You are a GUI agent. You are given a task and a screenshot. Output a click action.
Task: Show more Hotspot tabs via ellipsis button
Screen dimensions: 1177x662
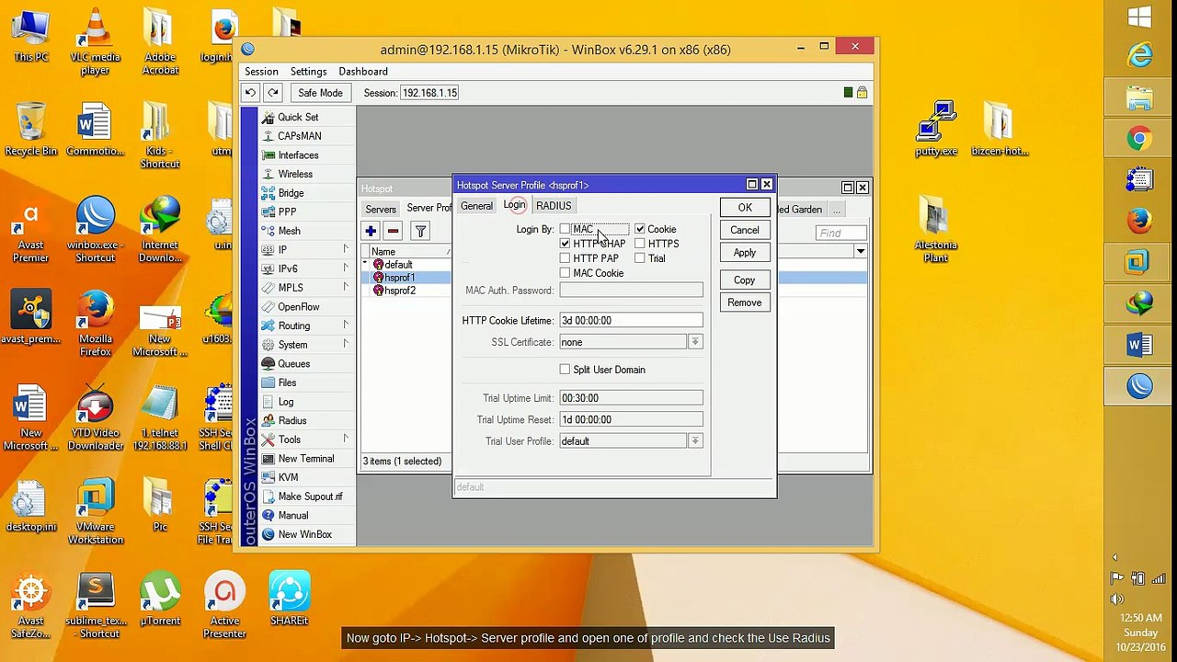837,210
